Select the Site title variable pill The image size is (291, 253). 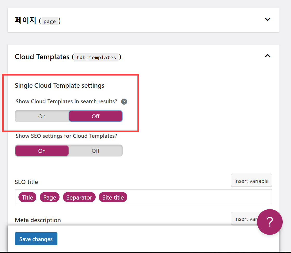pyautogui.click(x=113, y=197)
